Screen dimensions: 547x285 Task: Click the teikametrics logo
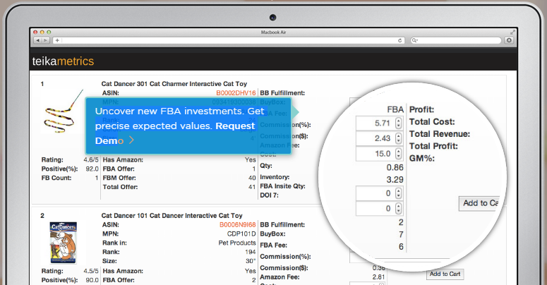click(x=63, y=61)
